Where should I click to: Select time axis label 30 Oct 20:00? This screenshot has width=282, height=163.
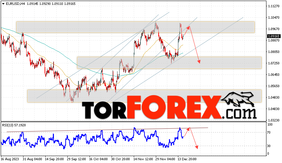click(x=121, y=159)
